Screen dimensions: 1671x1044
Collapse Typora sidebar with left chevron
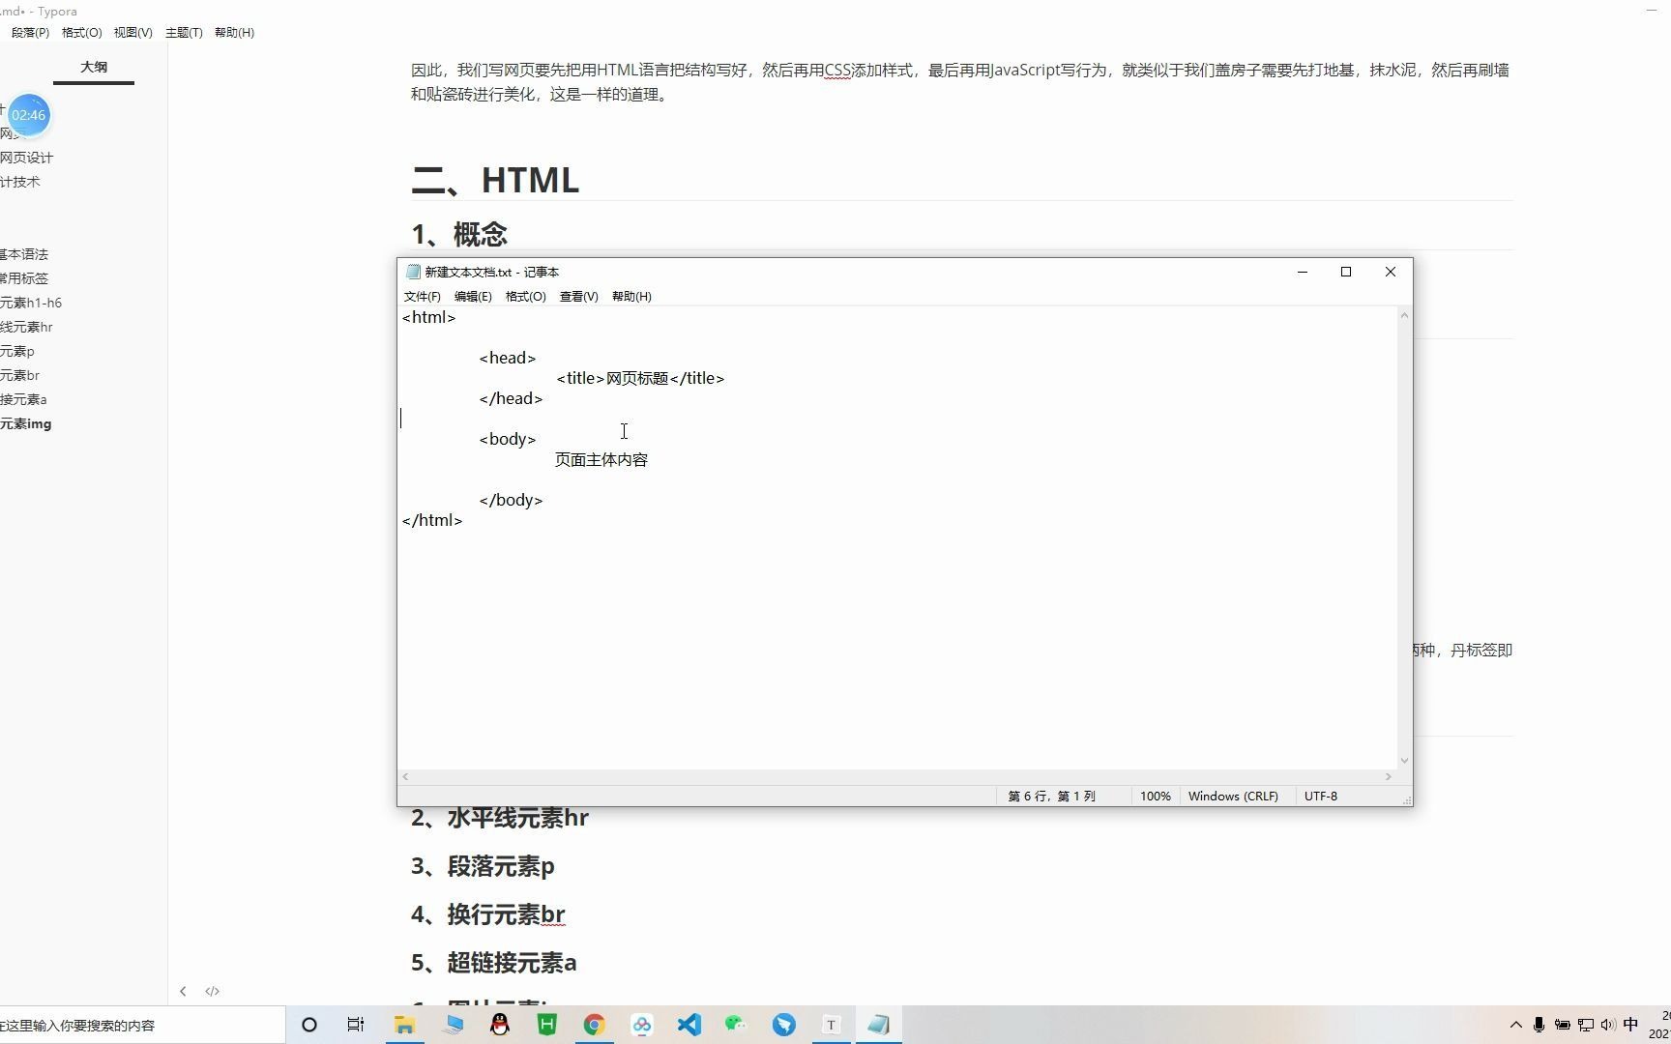coord(183,991)
